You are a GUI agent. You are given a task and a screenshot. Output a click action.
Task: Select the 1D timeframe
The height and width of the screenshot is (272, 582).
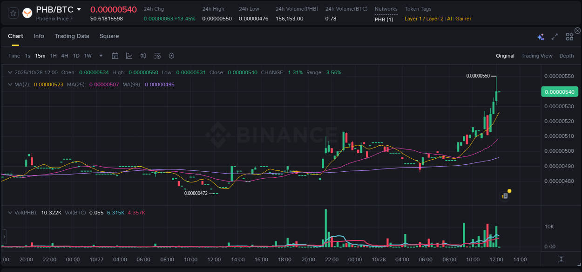tap(76, 56)
